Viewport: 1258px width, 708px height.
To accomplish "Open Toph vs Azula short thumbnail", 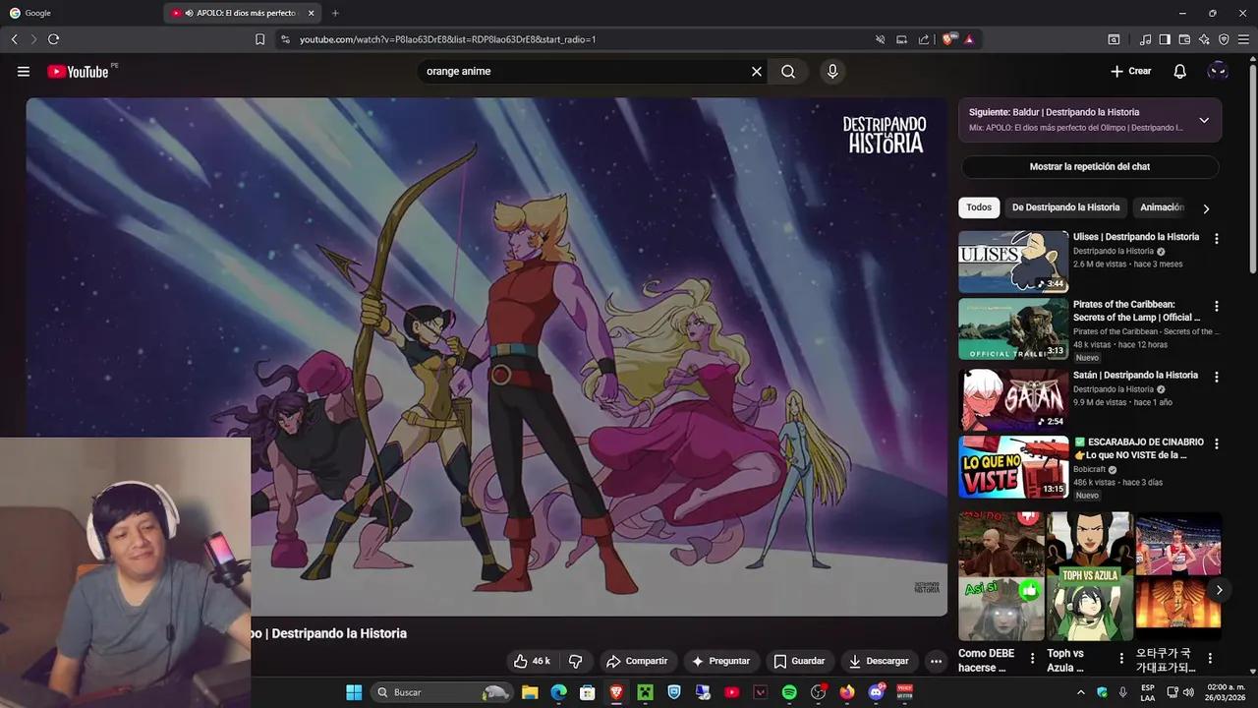I will (x=1089, y=576).
